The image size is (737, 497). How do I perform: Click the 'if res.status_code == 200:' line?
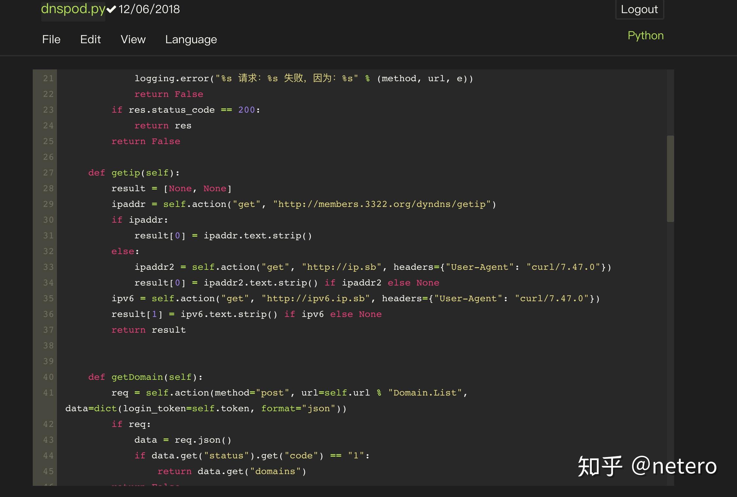(x=186, y=110)
